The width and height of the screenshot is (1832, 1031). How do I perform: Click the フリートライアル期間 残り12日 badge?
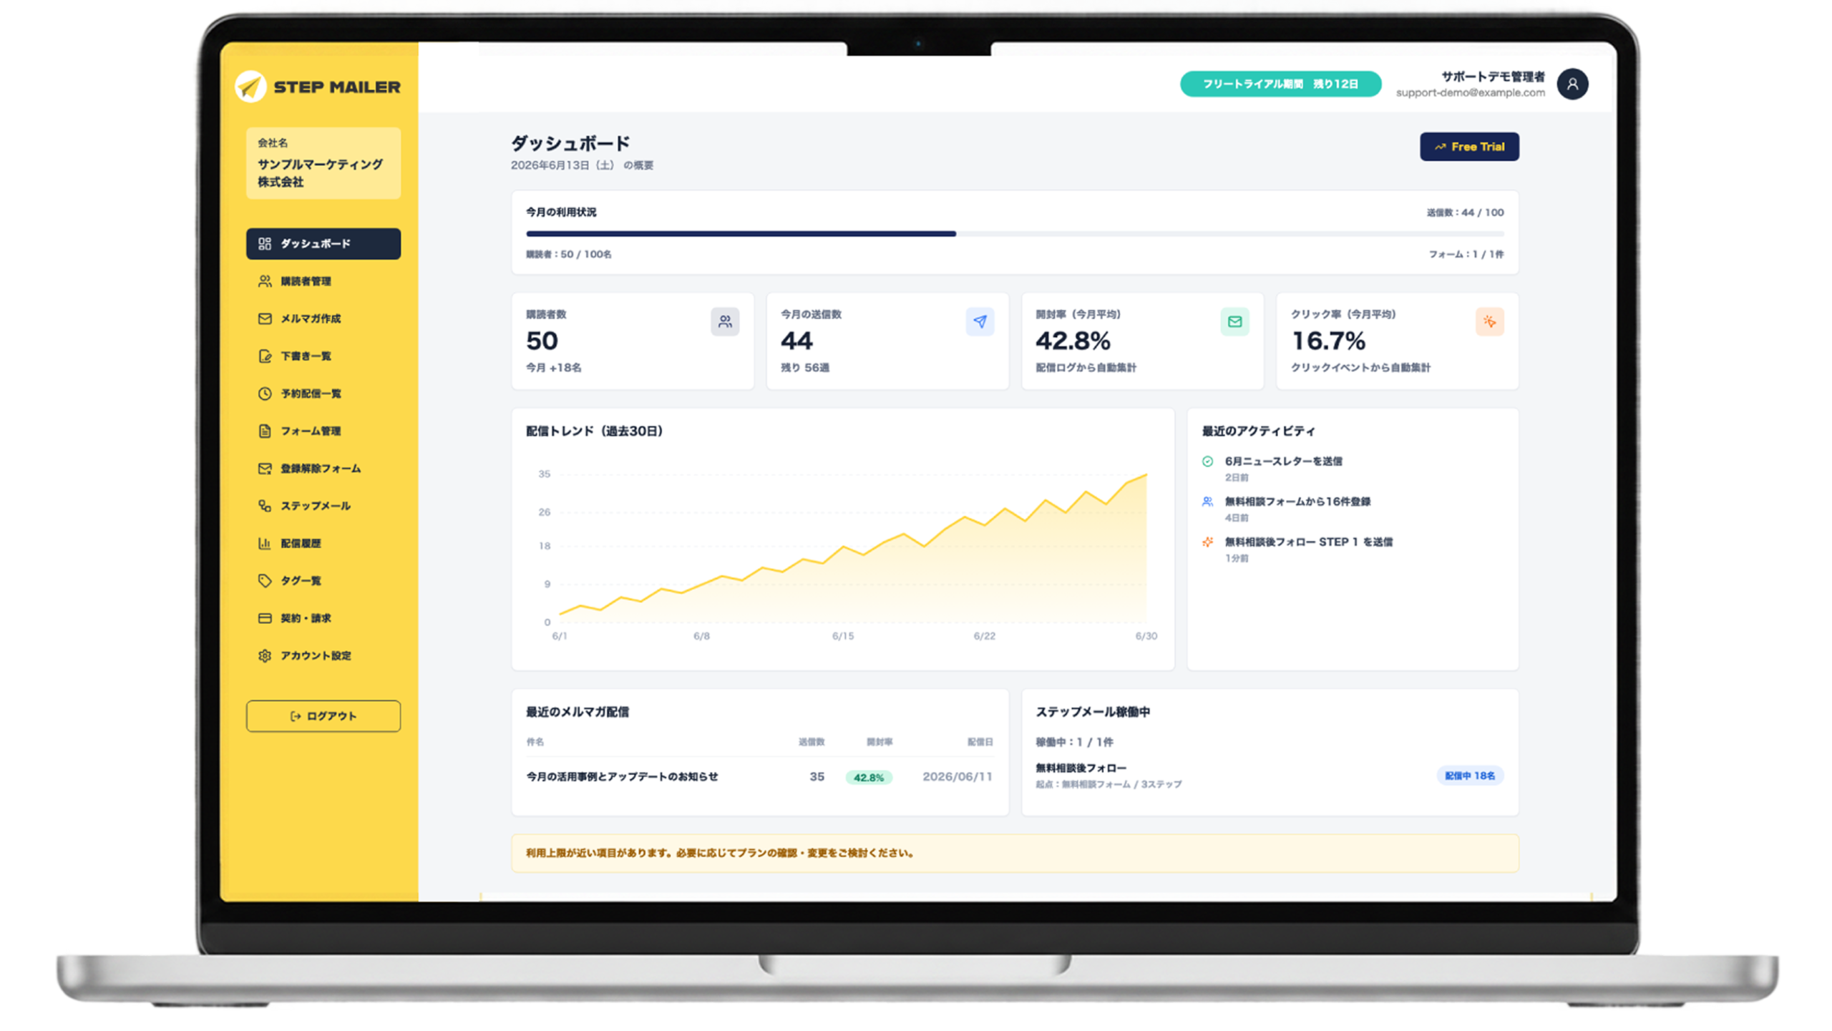click(1280, 84)
